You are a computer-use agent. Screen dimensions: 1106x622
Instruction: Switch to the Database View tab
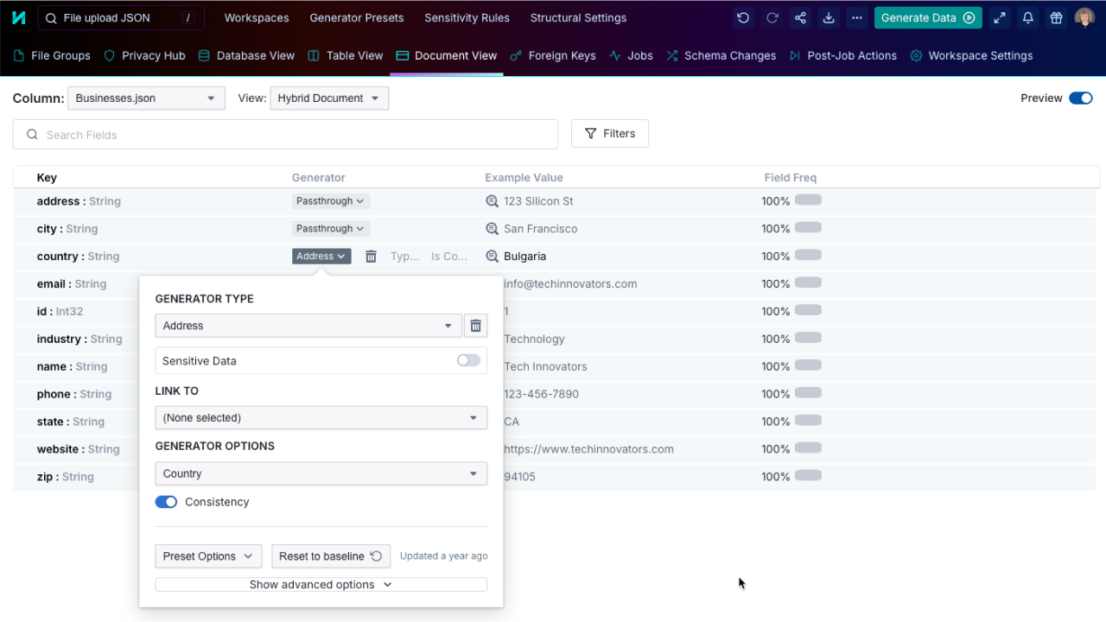point(246,55)
